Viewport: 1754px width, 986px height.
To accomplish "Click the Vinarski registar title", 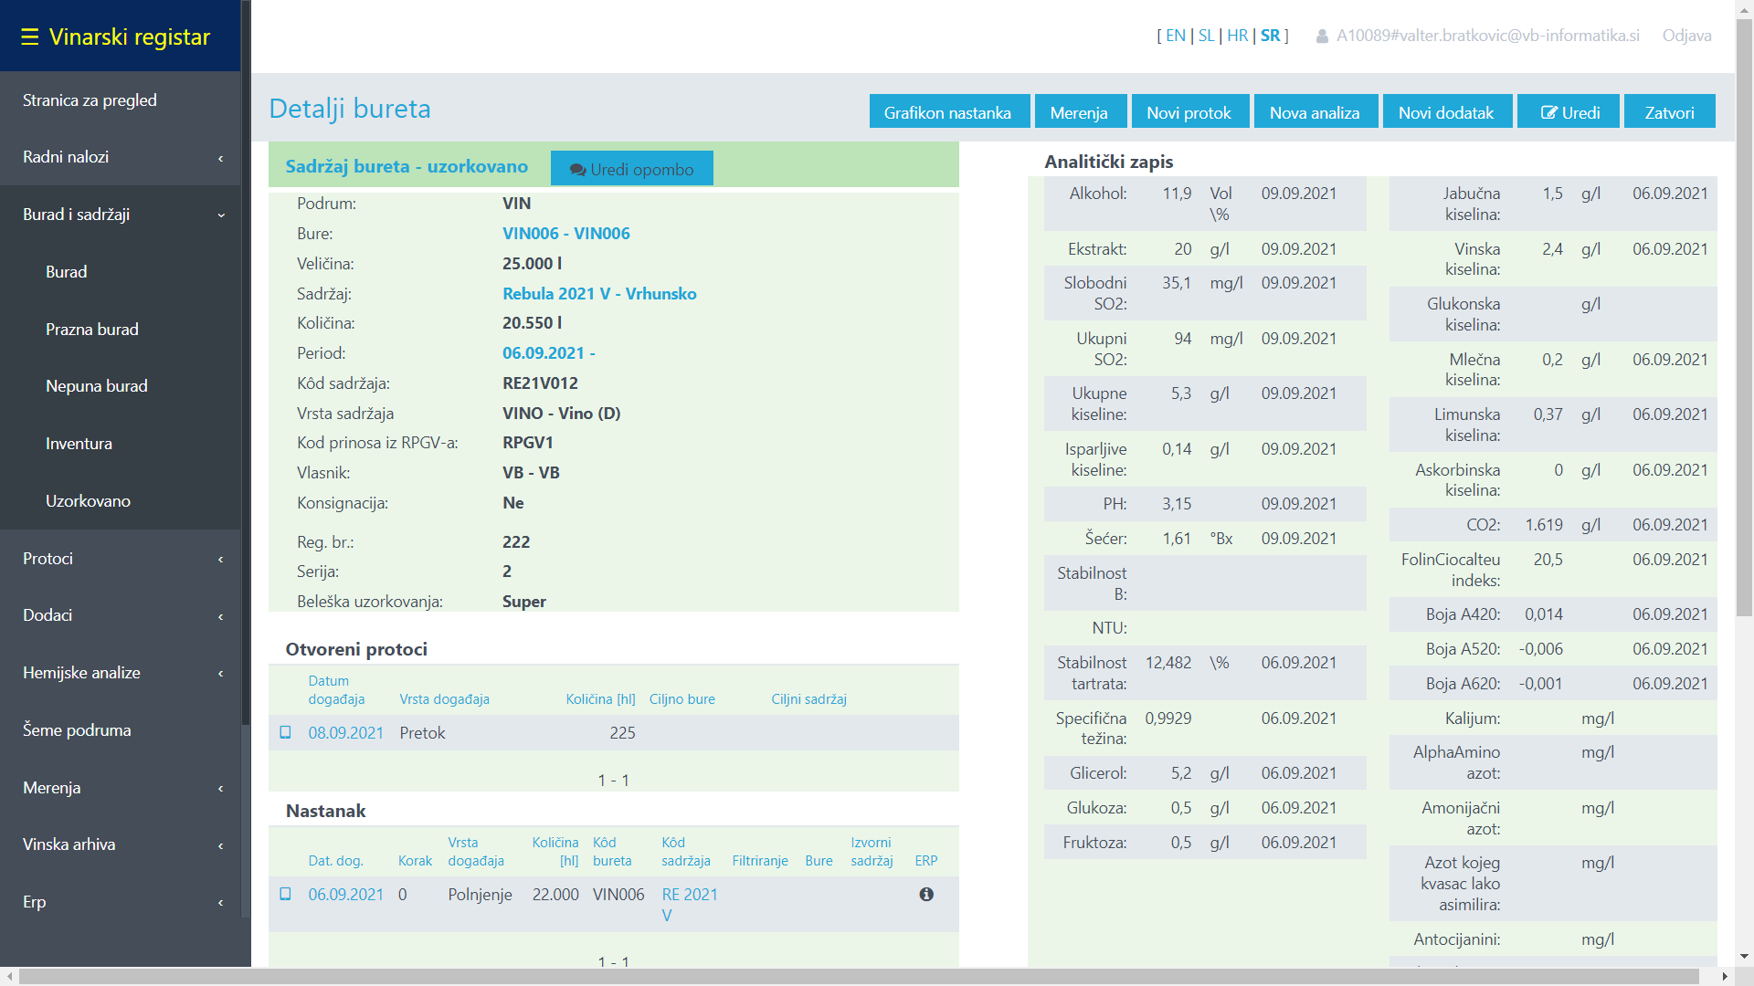I will (129, 37).
